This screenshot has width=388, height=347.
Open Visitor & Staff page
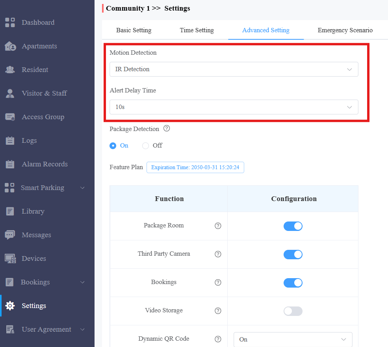[x=44, y=93]
